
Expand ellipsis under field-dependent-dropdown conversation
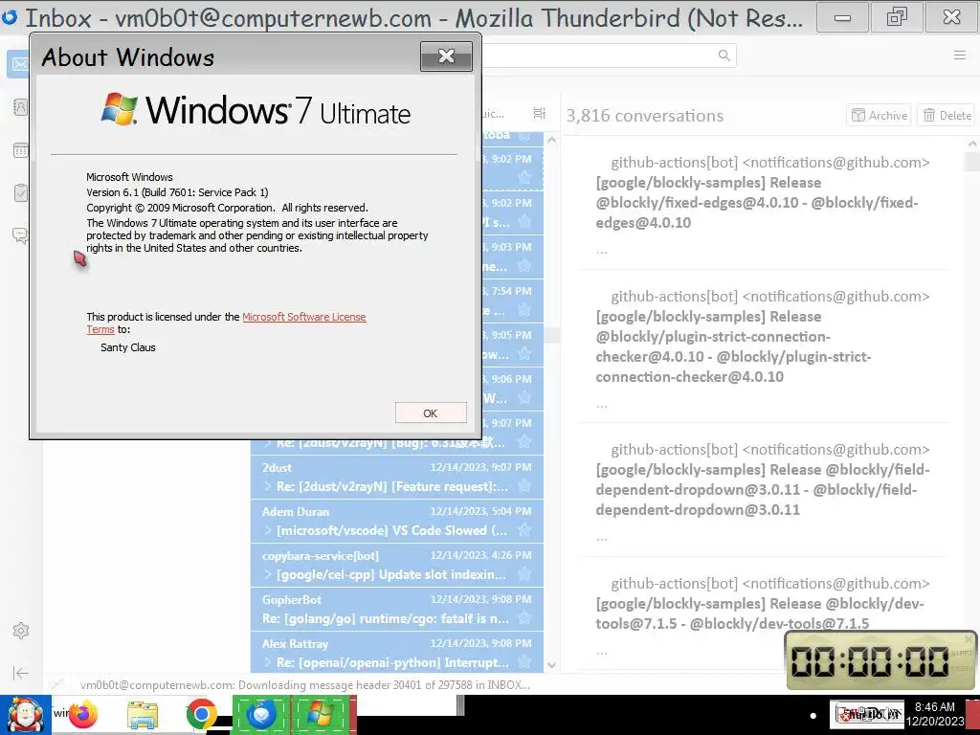tap(601, 538)
